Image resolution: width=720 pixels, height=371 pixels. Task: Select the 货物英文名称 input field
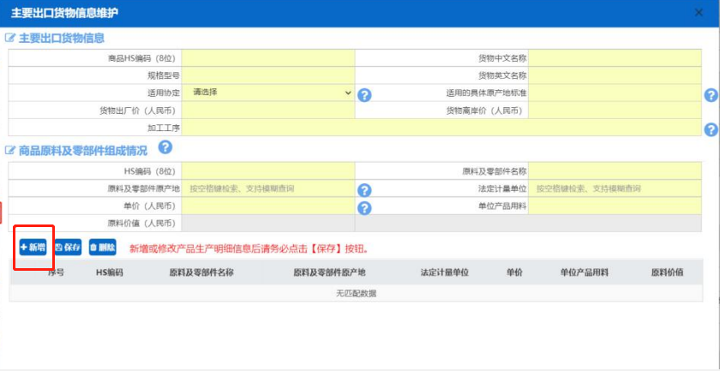click(615, 75)
